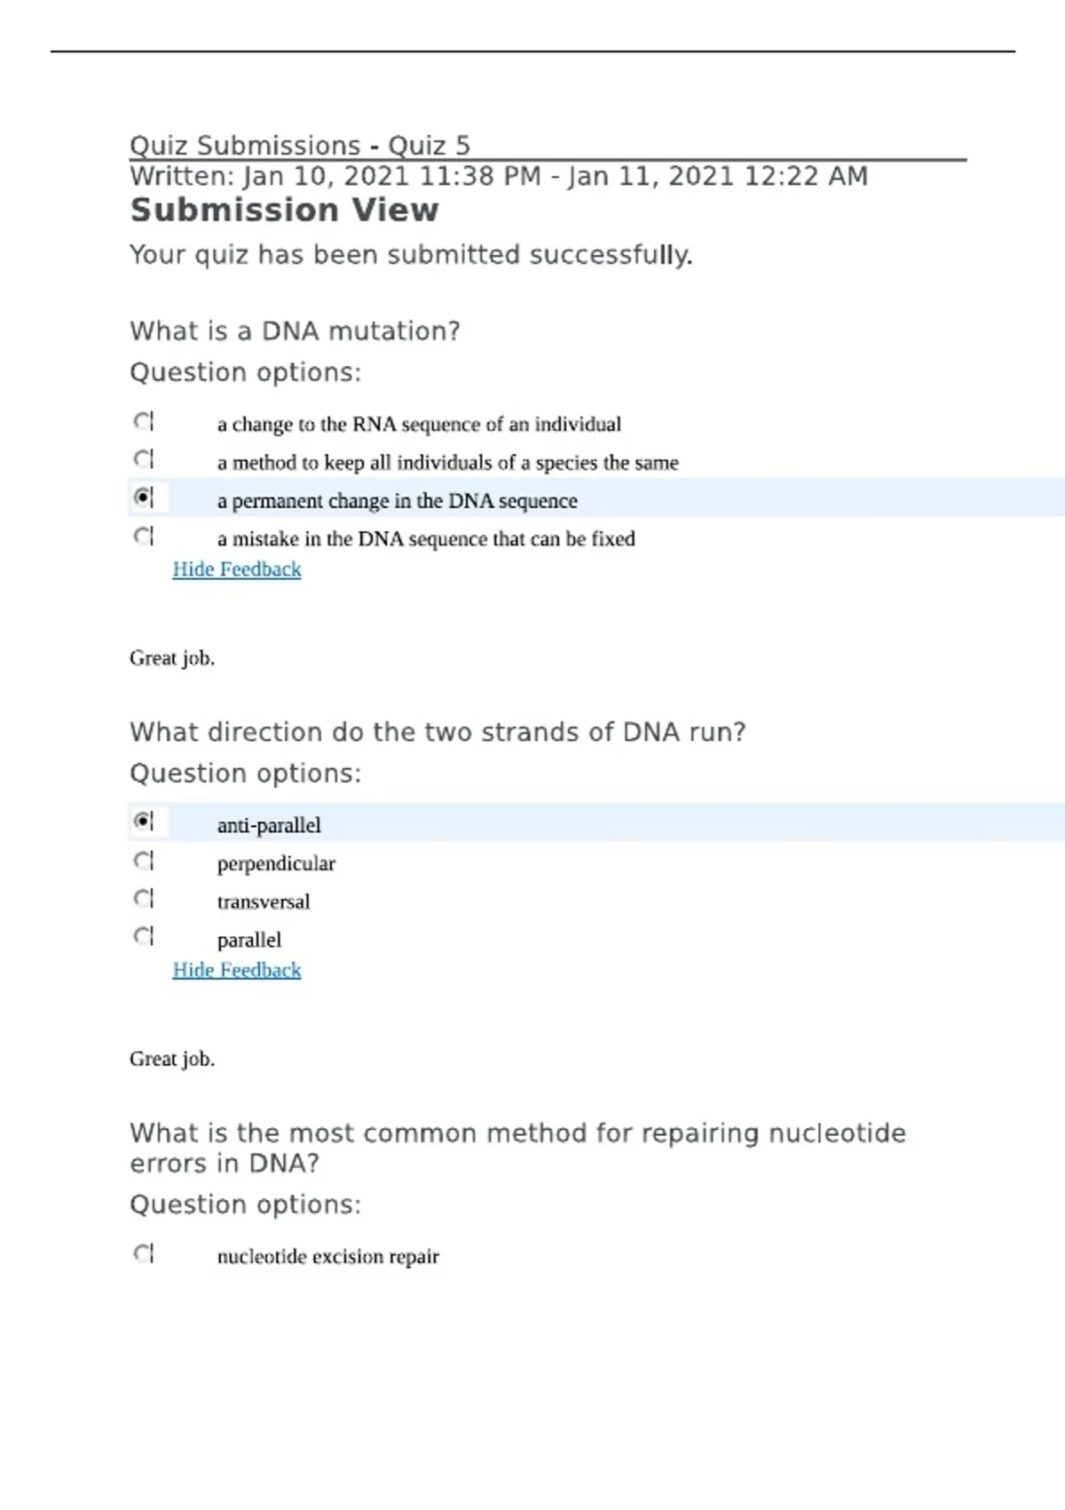Click the 'Submission View' heading

[284, 211]
